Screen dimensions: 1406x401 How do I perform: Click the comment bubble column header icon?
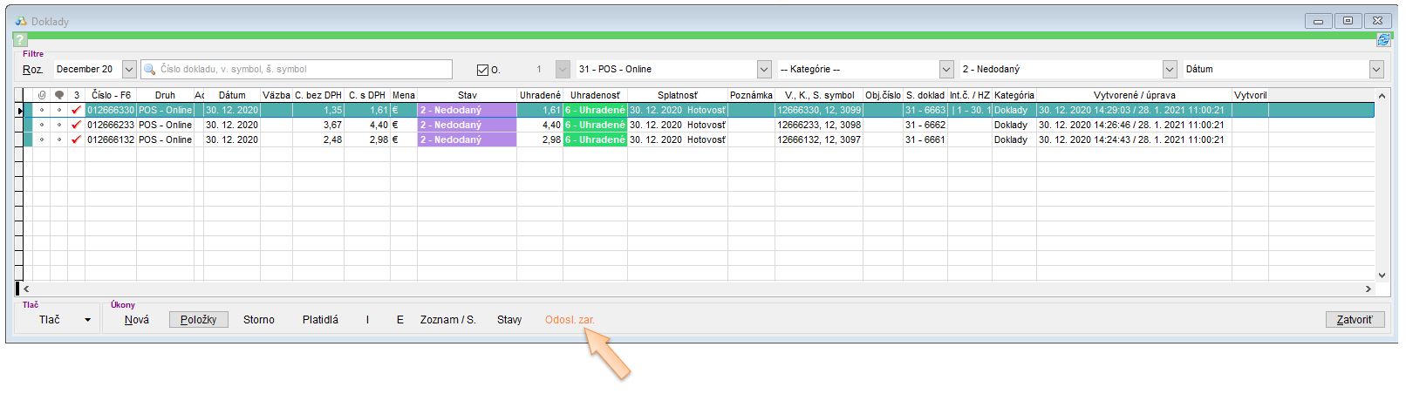click(x=58, y=95)
